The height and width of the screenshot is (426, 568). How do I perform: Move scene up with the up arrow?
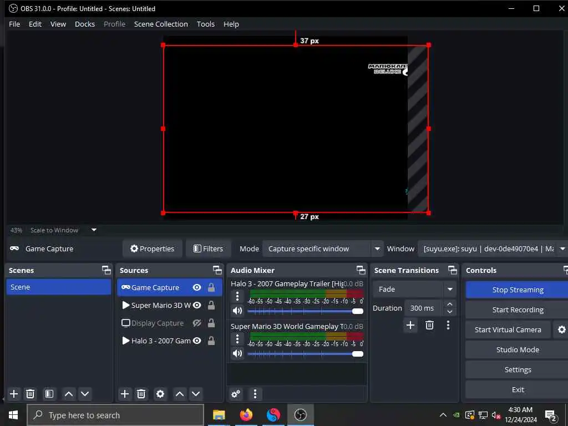[68, 394]
